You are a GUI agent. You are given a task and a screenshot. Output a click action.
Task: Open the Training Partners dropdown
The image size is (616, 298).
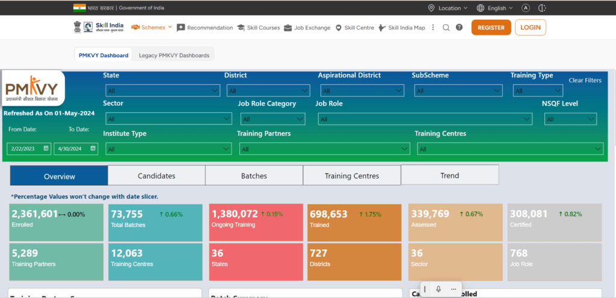324,149
